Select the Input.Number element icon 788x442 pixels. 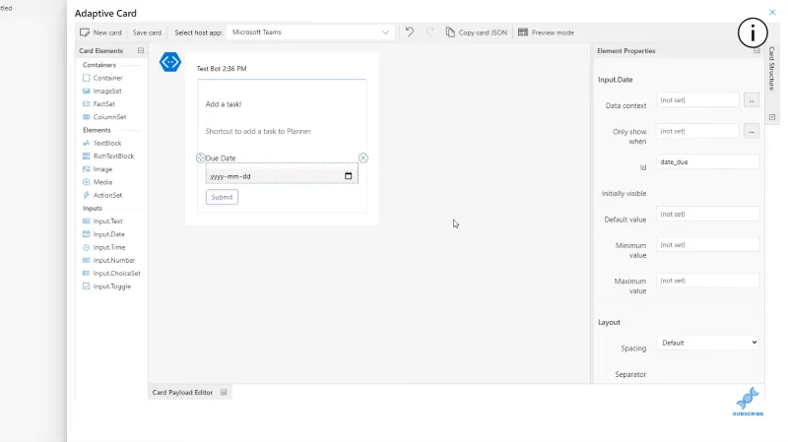click(86, 260)
